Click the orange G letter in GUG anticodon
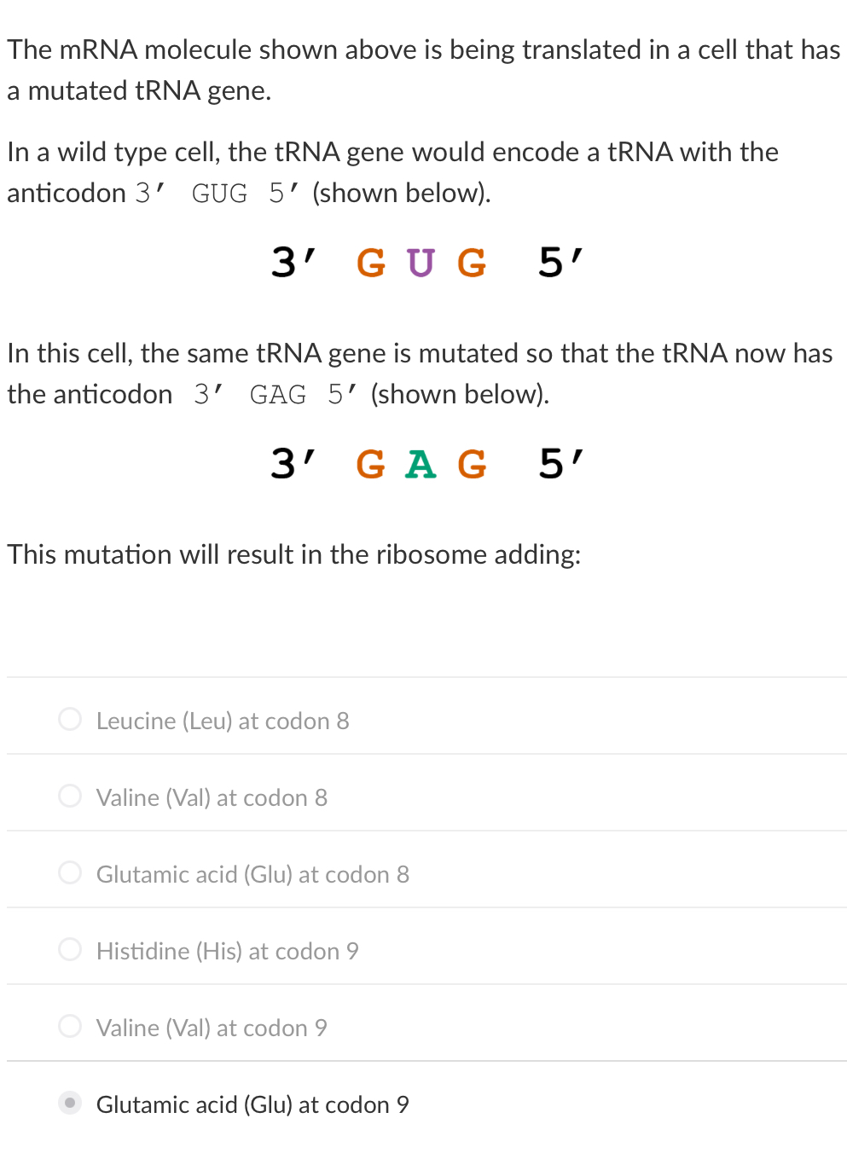Screen dimensions: 847x1153 click(371, 262)
